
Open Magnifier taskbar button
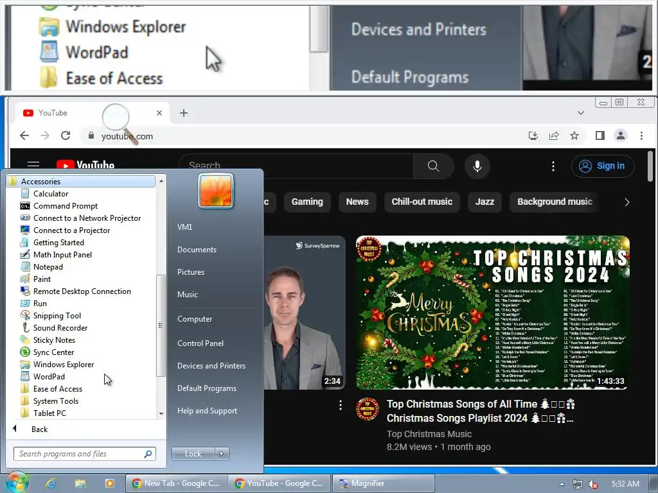click(384, 483)
